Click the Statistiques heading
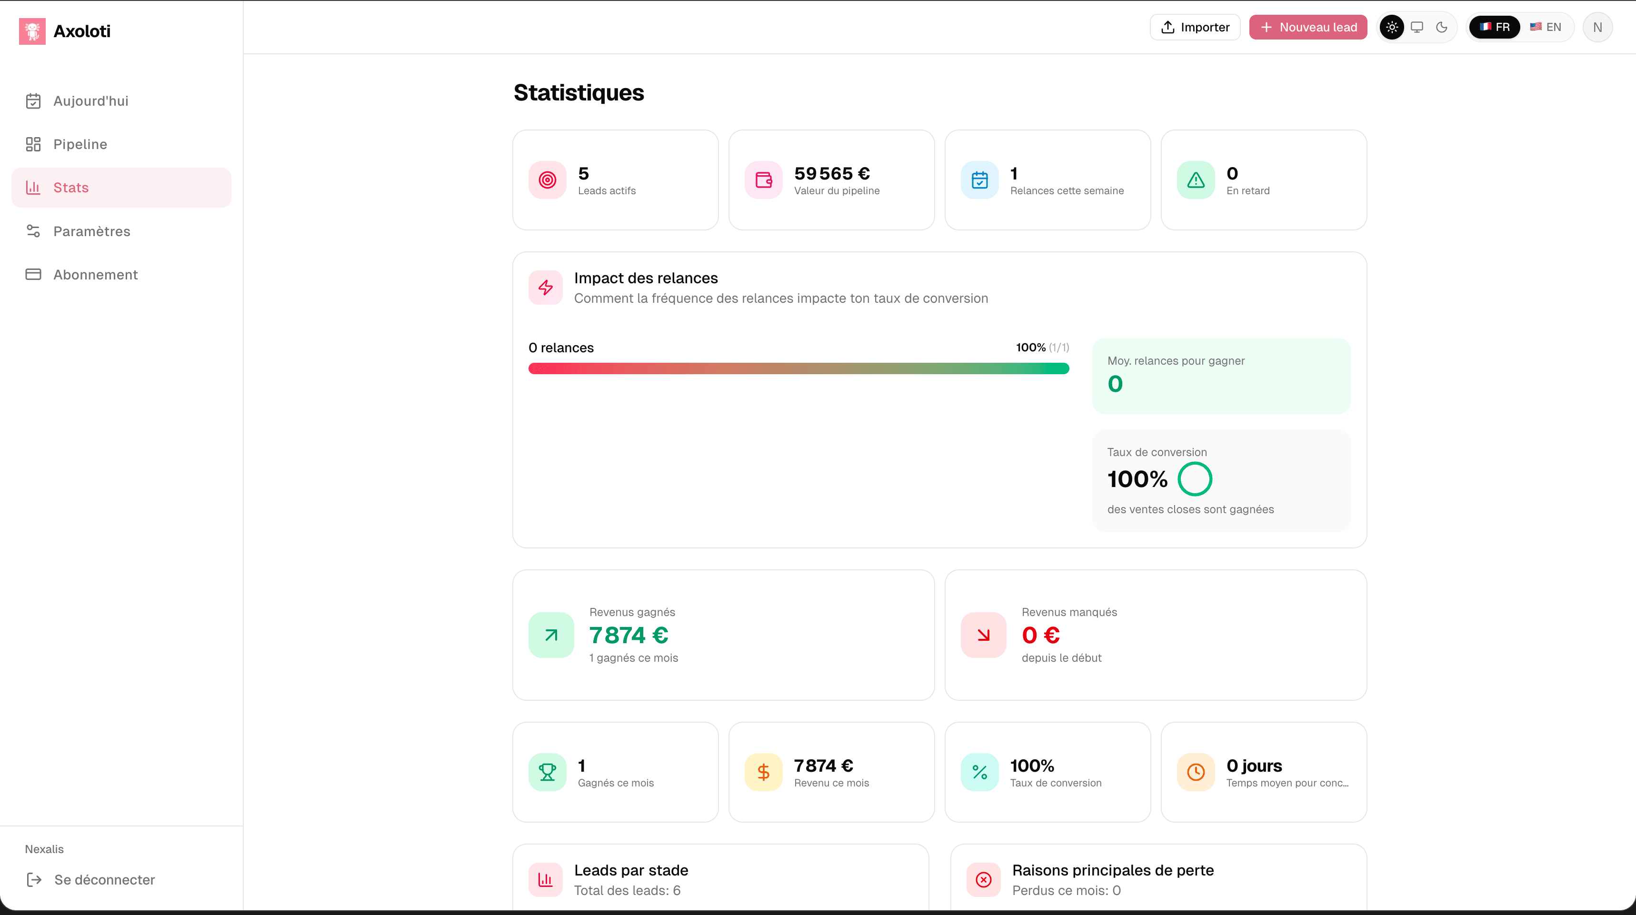This screenshot has height=915, width=1636. [x=578, y=93]
